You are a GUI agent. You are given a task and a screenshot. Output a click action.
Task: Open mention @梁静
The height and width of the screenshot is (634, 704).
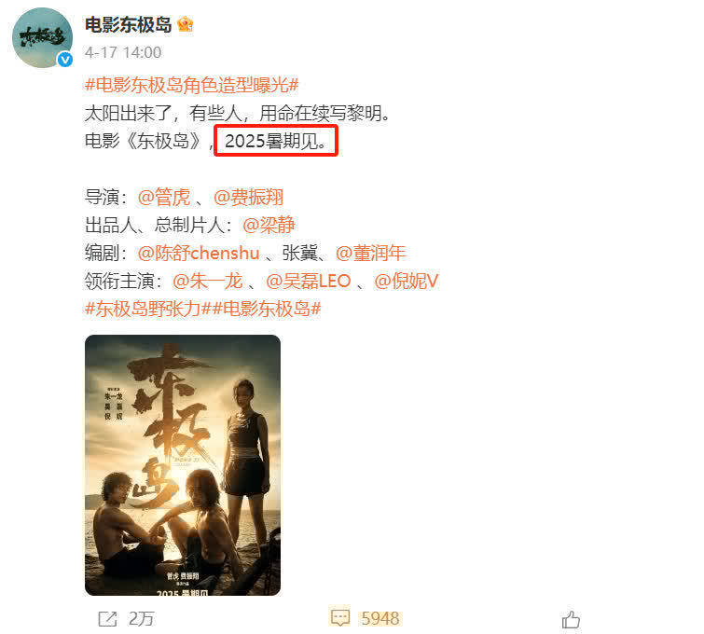269,225
